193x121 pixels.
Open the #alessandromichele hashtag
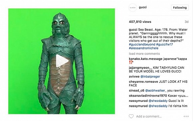tap(143, 48)
